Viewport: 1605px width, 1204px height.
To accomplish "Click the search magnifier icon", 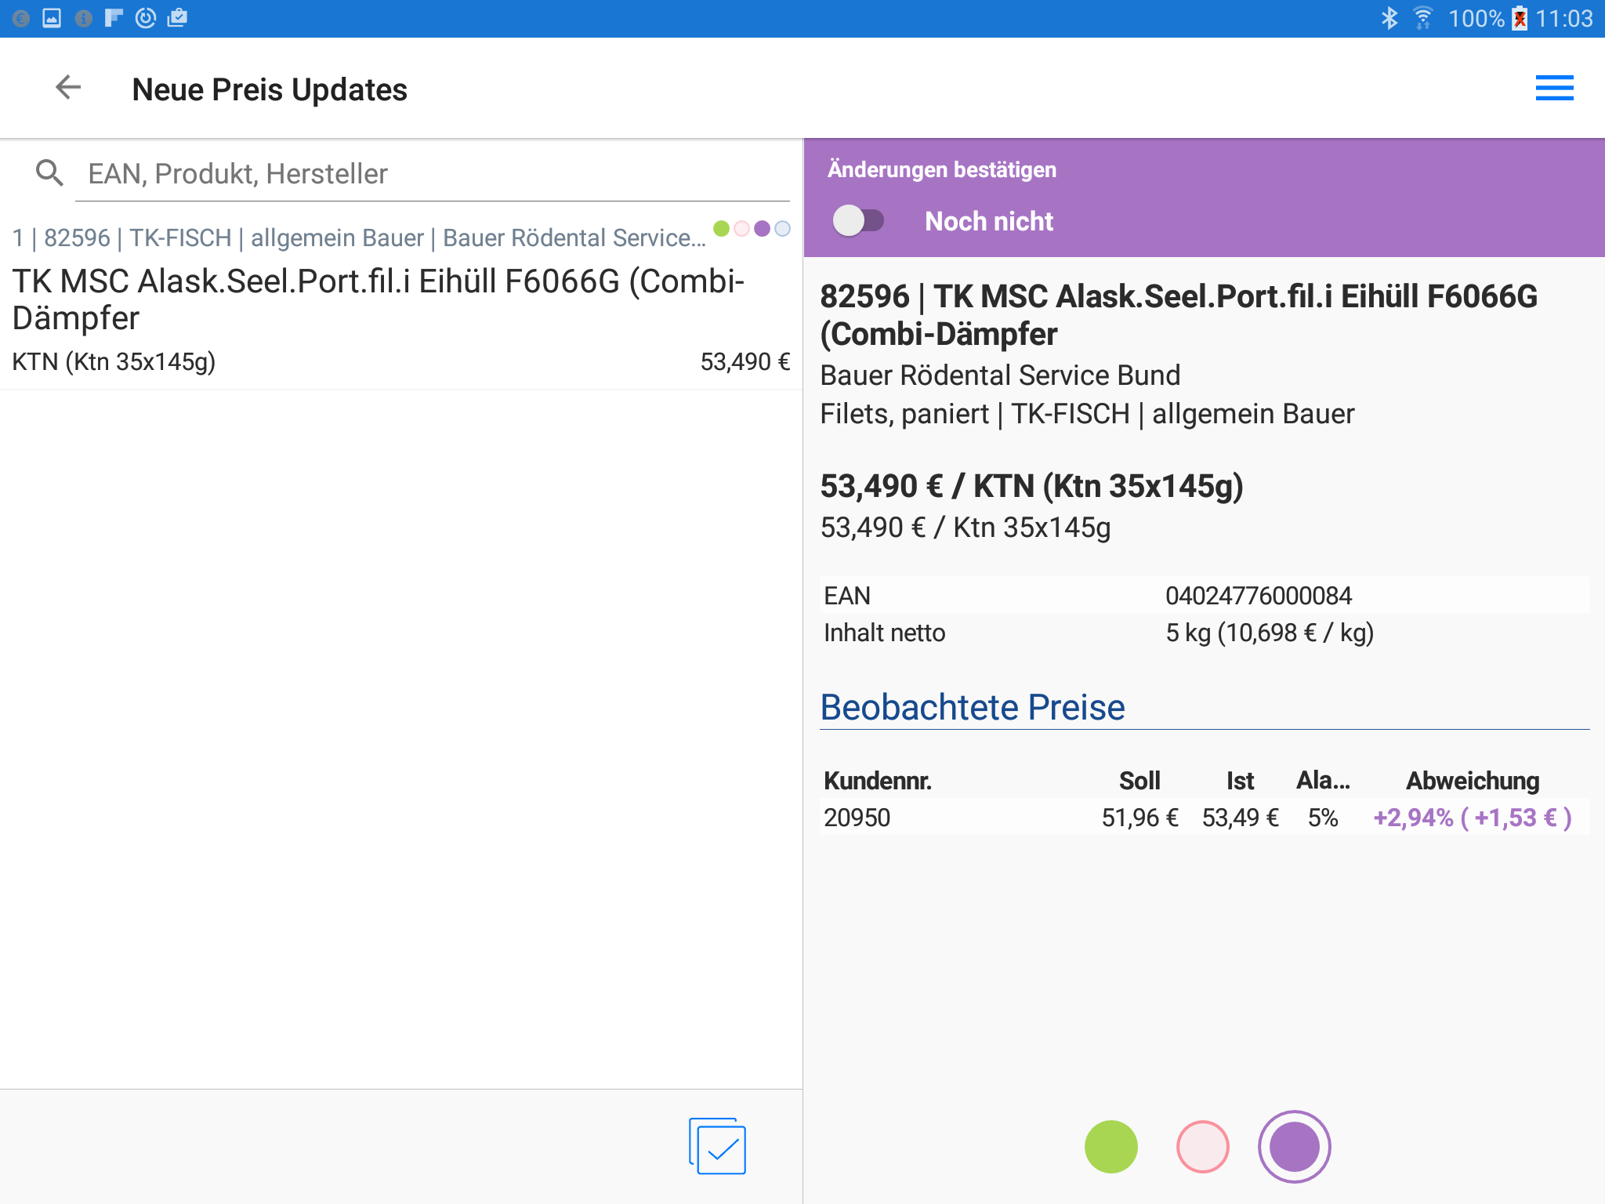I will tap(49, 172).
